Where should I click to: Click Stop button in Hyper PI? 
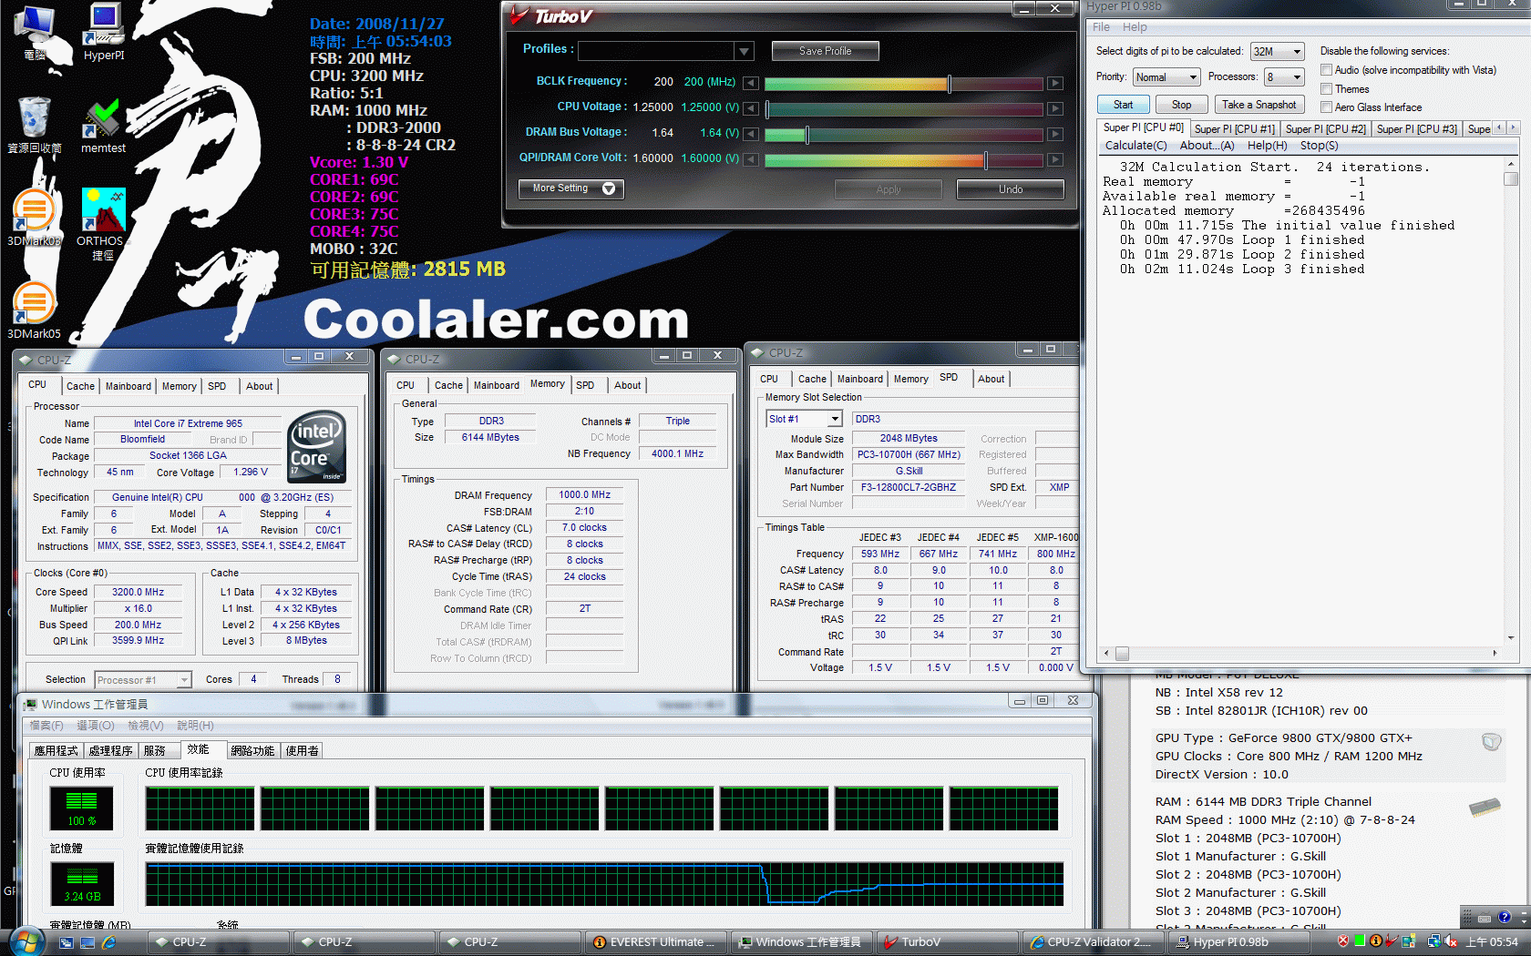[1181, 105]
